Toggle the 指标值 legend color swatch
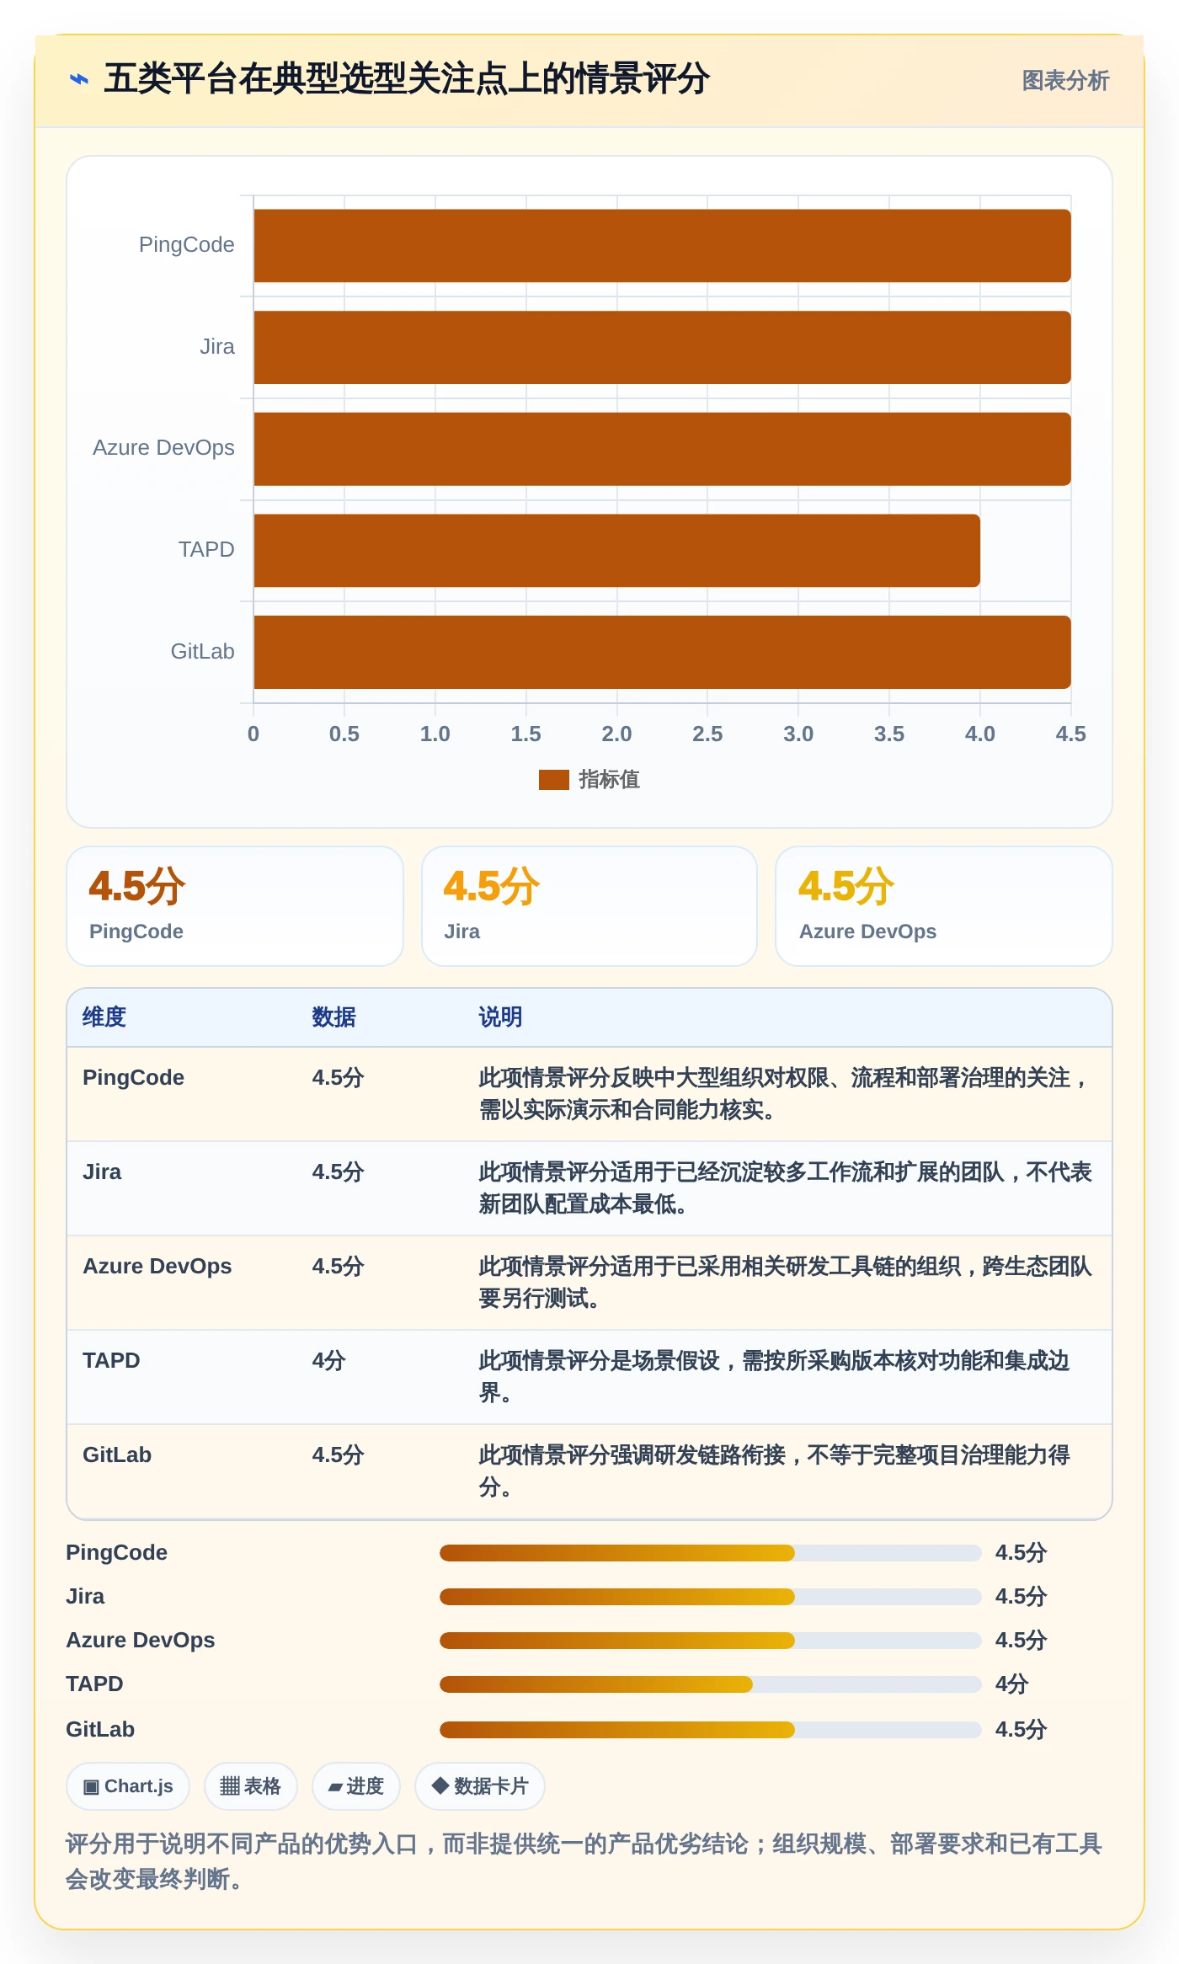Screen dimensions: 1179x1964 [x=553, y=780]
